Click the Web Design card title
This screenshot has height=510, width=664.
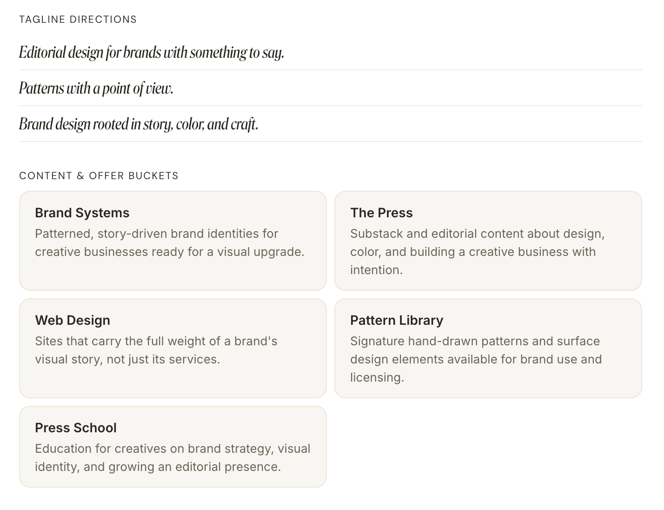tap(73, 320)
